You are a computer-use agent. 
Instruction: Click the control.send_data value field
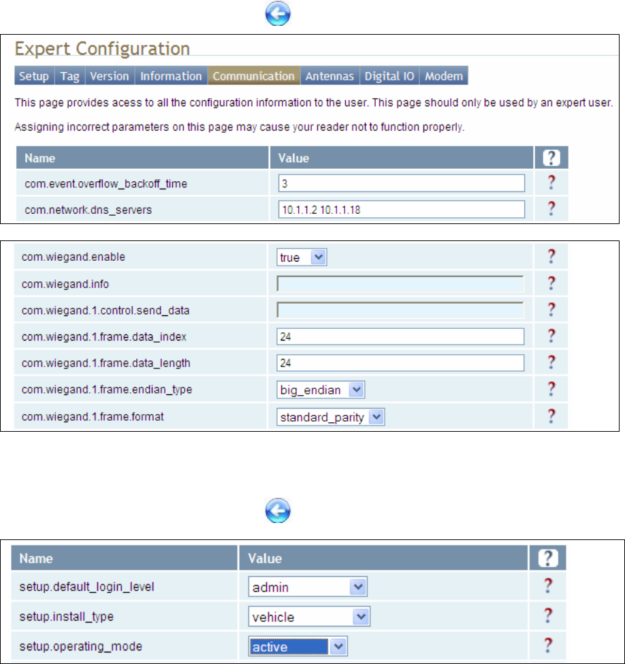tap(400, 310)
